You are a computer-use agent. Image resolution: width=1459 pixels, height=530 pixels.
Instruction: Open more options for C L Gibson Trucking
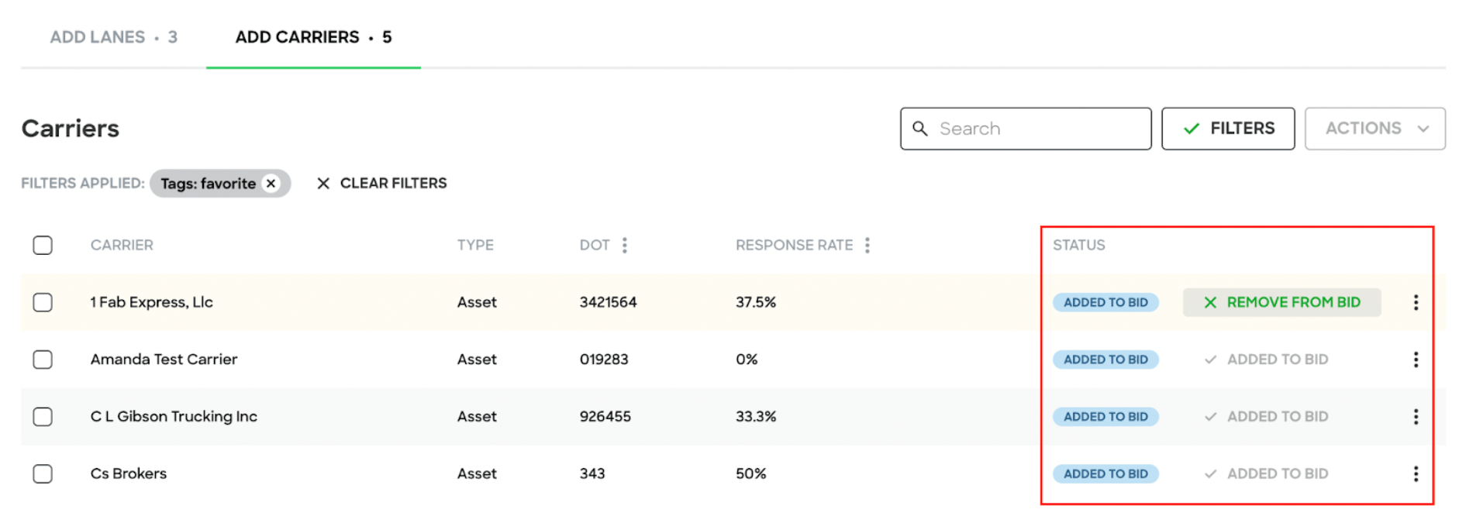(1416, 417)
